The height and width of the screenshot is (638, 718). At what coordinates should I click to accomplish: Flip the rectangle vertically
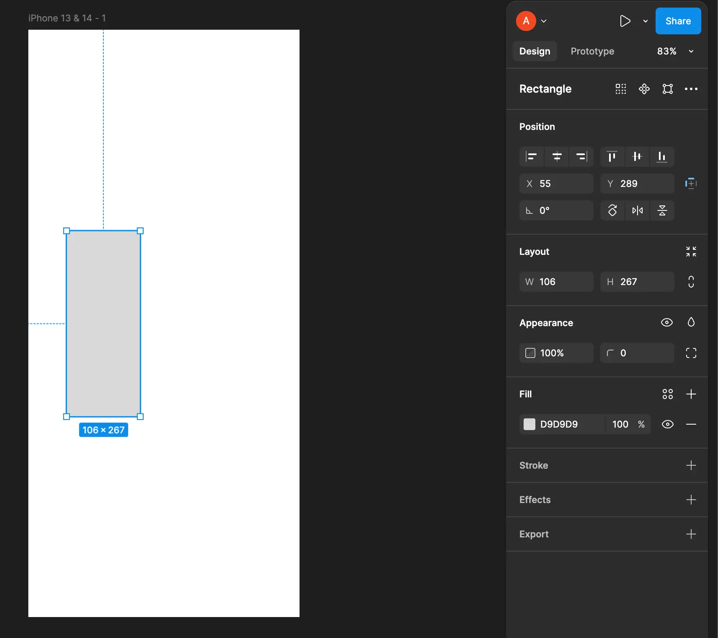(x=662, y=210)
